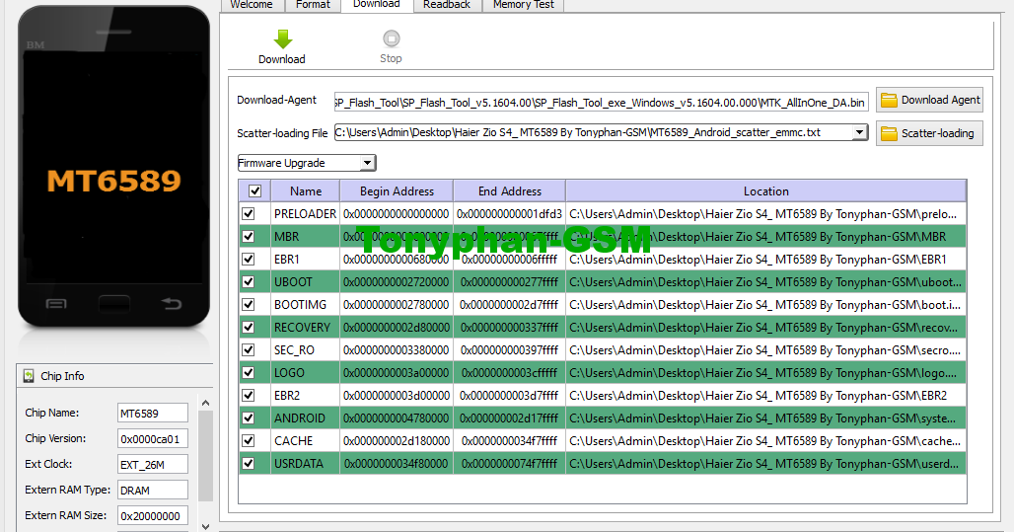Select the CACHE row name cell
The height and width of the screenshot is (532, 1014).
point(305,441)
